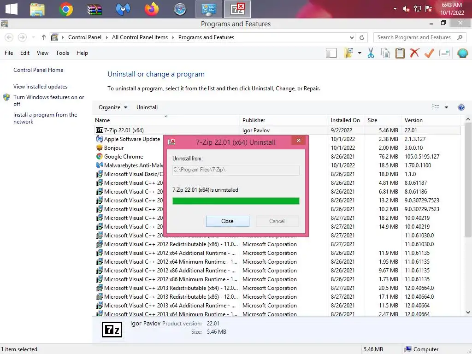
Task: Open Install a program from the network
Action: [45, 118]
